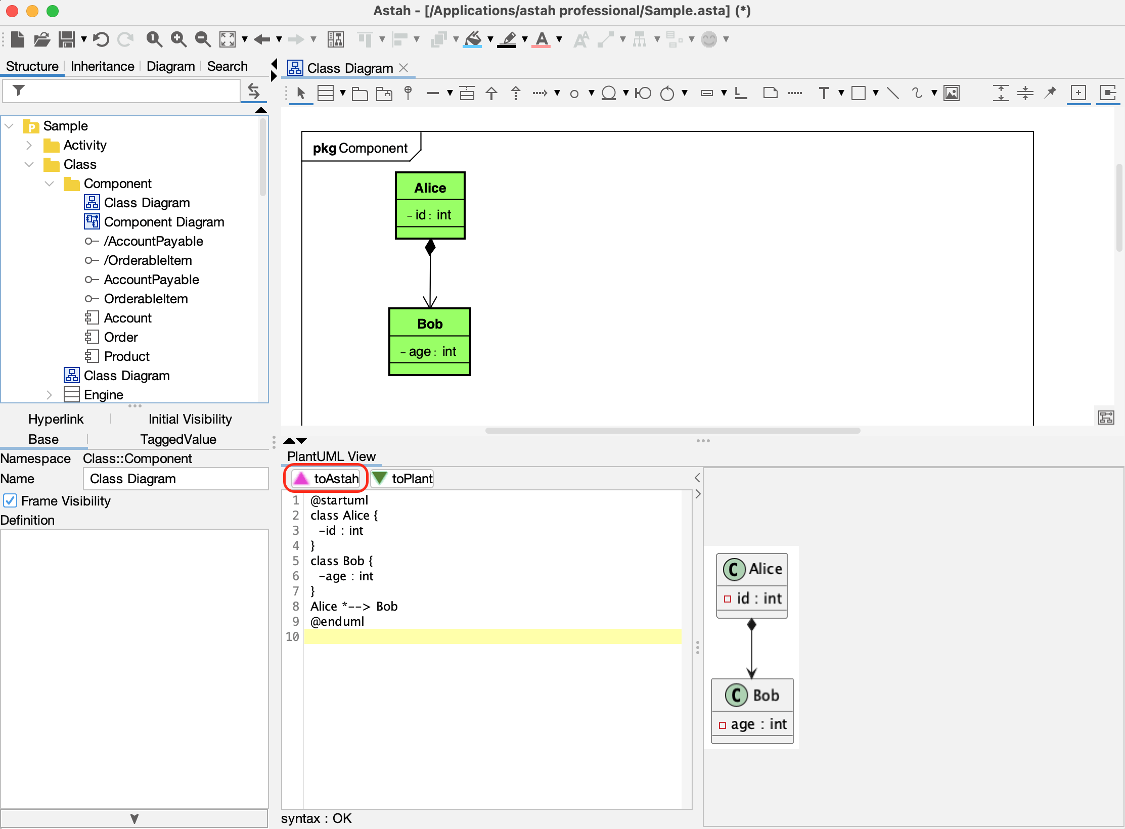Fit the diagram in window
The width and height of the screenshot is (1125, 829).
point(228,39)
